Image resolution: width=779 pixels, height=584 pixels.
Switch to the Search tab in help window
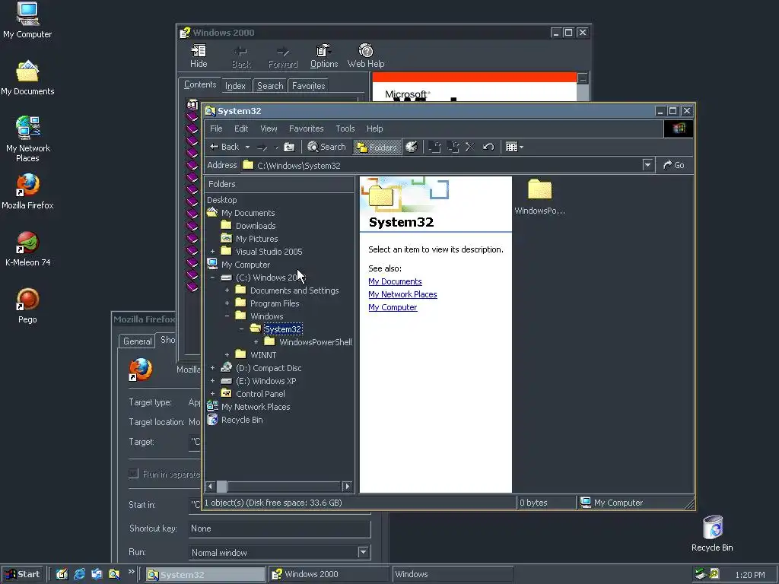pyautogui.click(x=270, y=86)
